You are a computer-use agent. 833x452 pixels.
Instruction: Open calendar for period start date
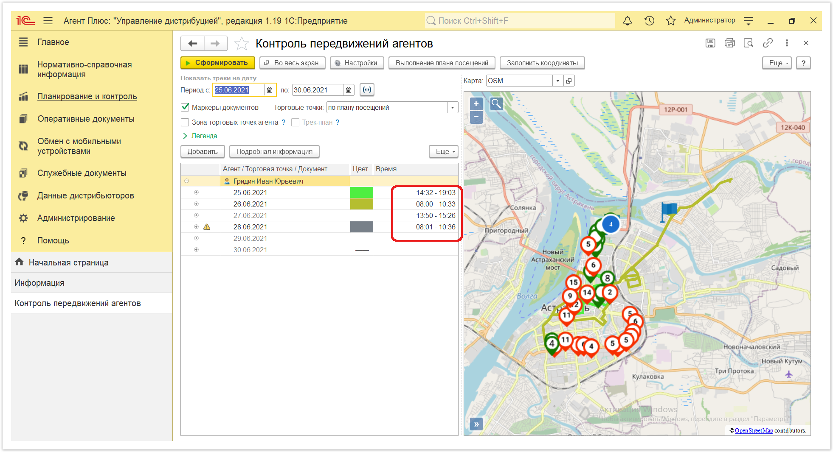[x=270, y=90]
